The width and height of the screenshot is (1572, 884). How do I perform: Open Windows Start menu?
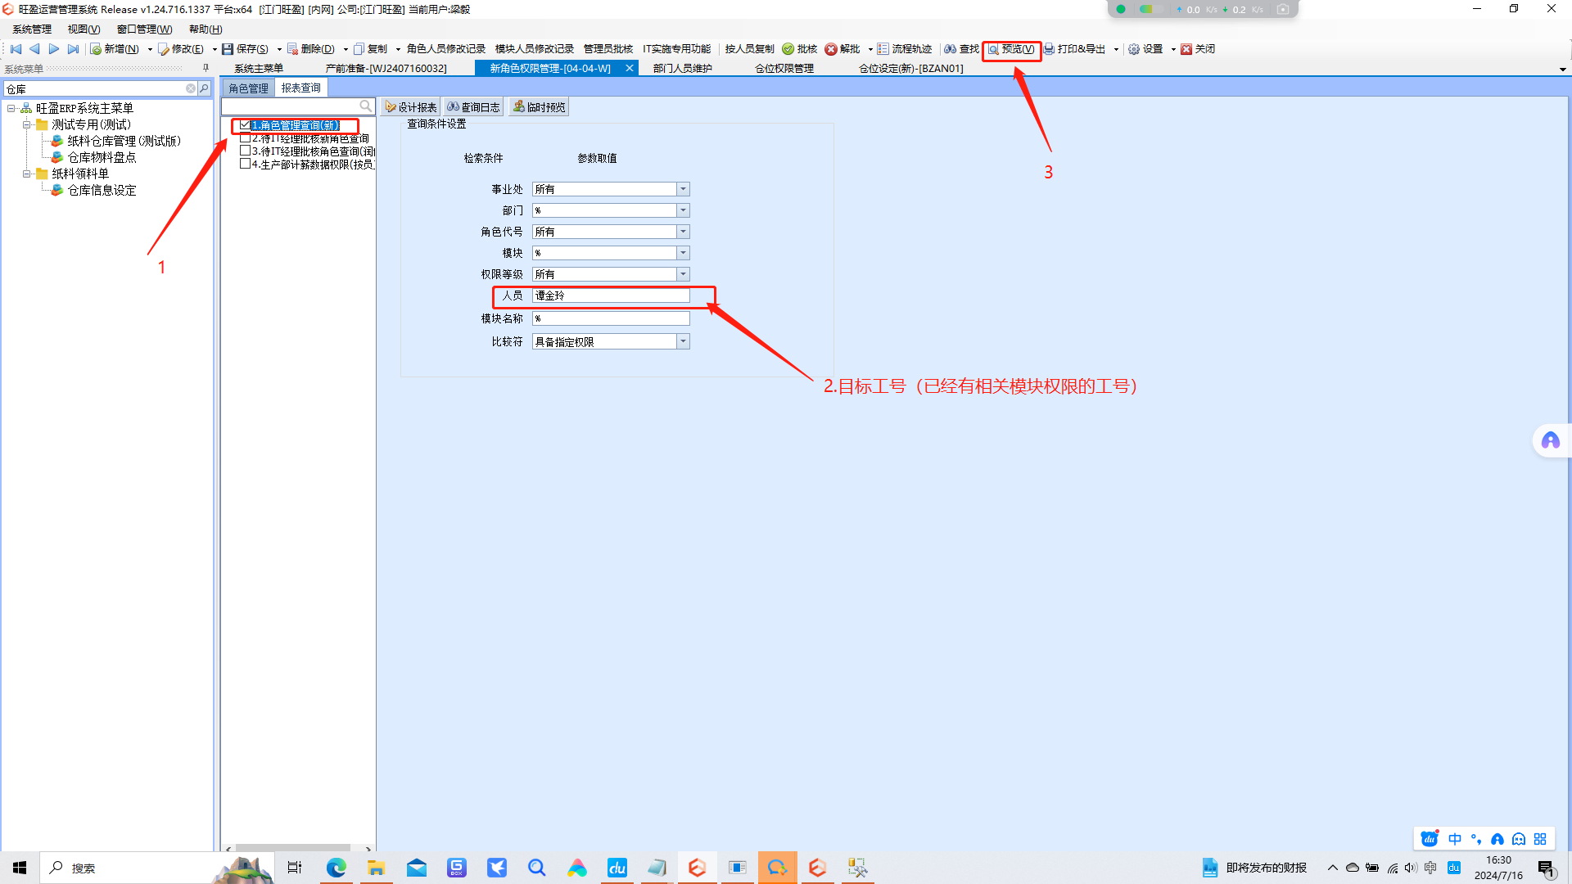pos(20,868)
